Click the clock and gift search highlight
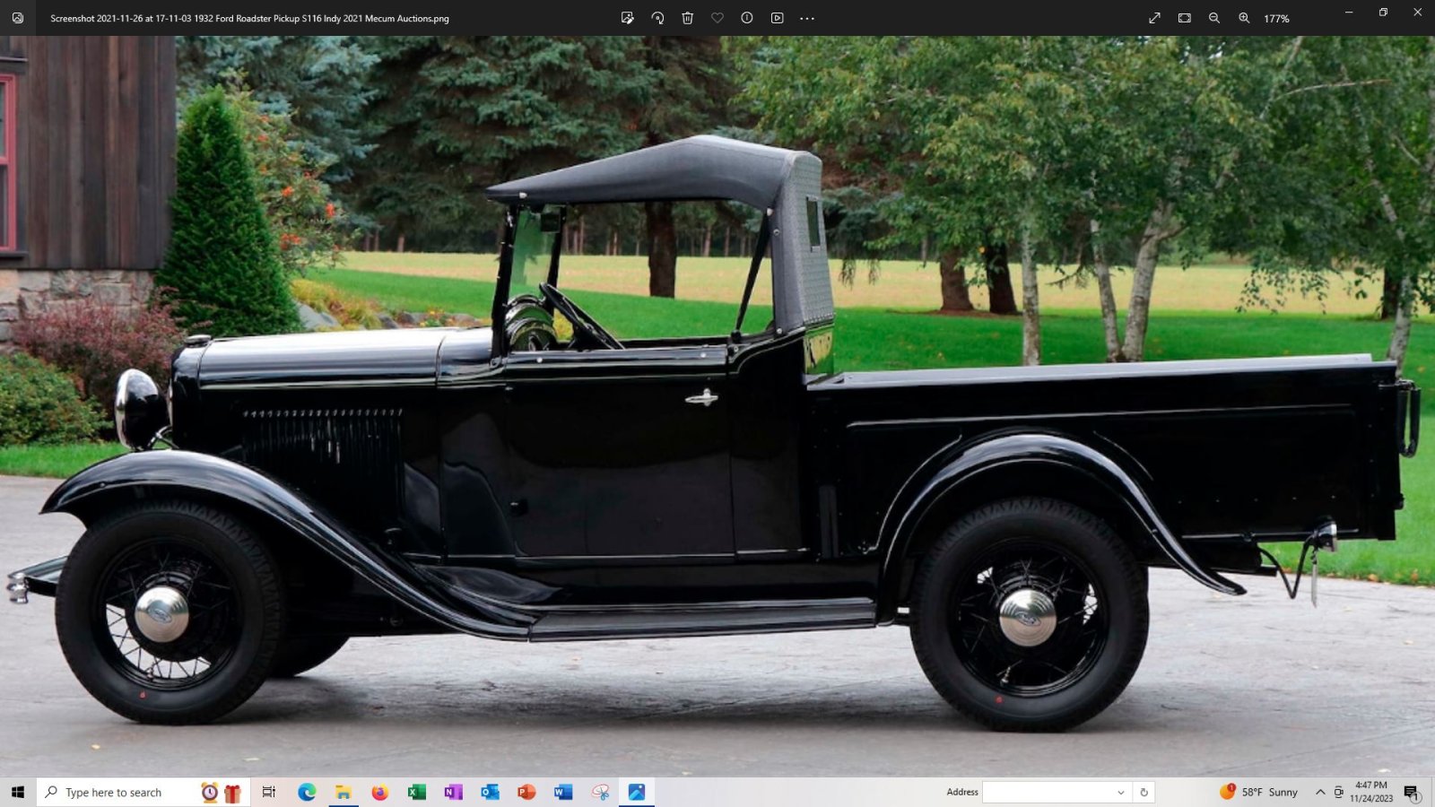 click(222, 793)
